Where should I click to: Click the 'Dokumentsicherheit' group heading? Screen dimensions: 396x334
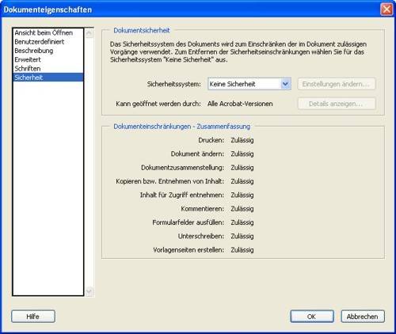pos(142,30)
